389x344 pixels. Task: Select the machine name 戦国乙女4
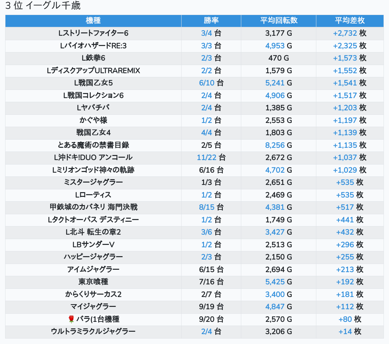click(93, 133)
